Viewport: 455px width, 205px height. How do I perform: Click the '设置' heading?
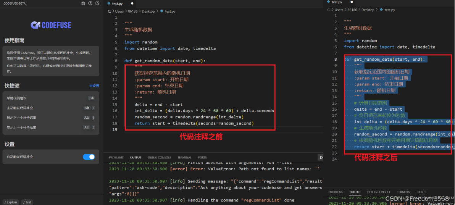click(x=10, y=144)
